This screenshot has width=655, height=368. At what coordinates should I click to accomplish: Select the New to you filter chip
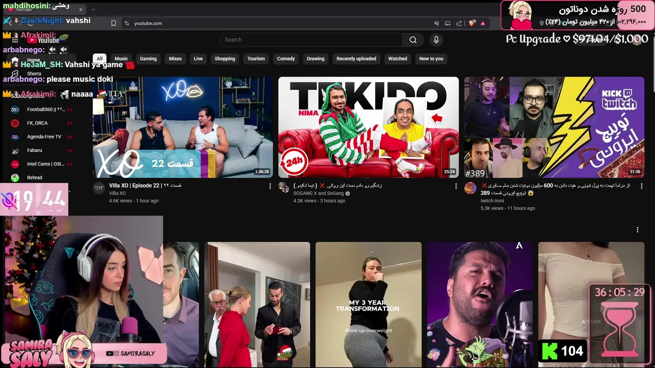(x=431, y=59)
